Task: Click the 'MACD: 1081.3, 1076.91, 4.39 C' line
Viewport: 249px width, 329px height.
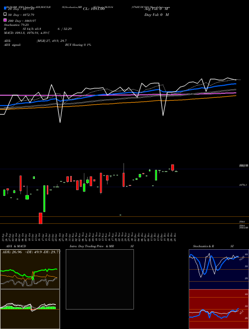Action: pyautogui.click(x=27, y=33)
